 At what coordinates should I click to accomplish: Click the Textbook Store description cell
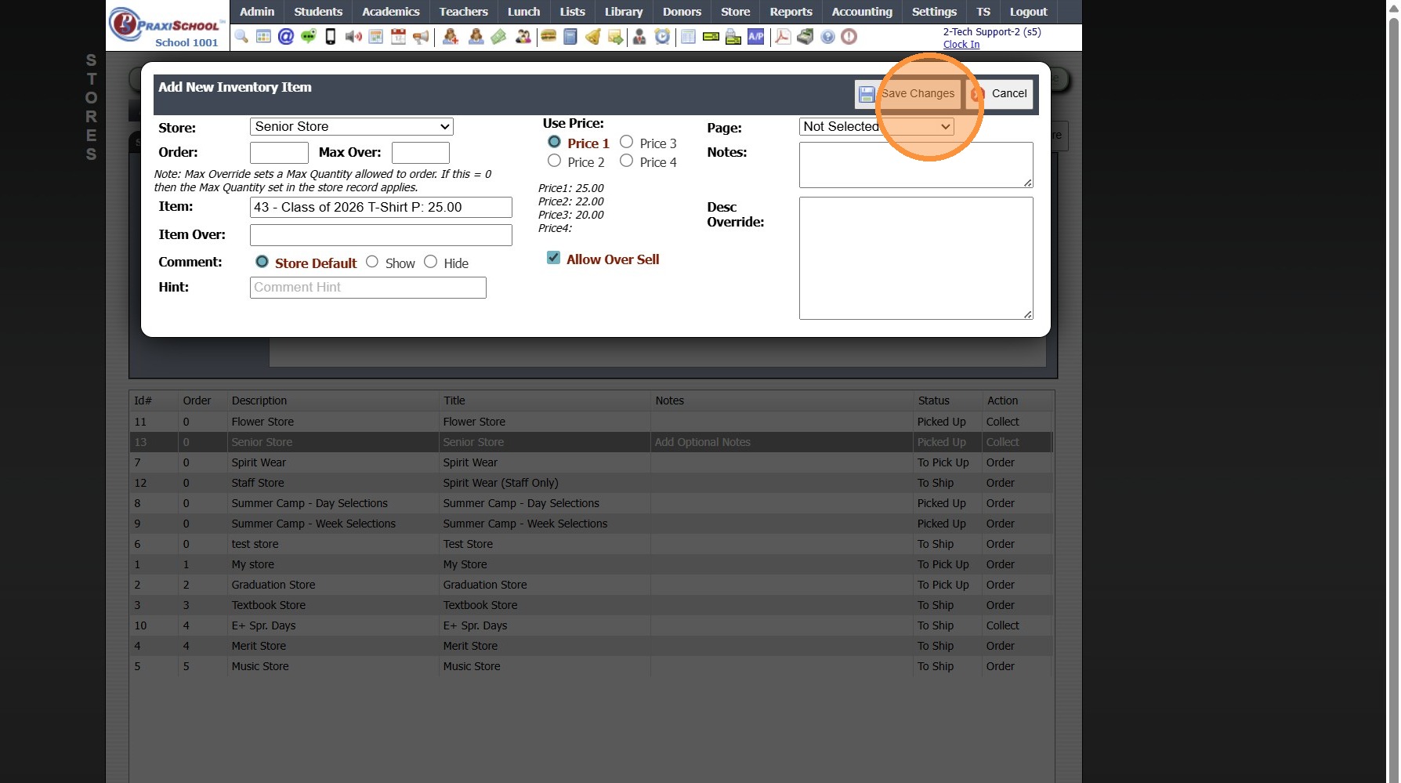[269, 605]
